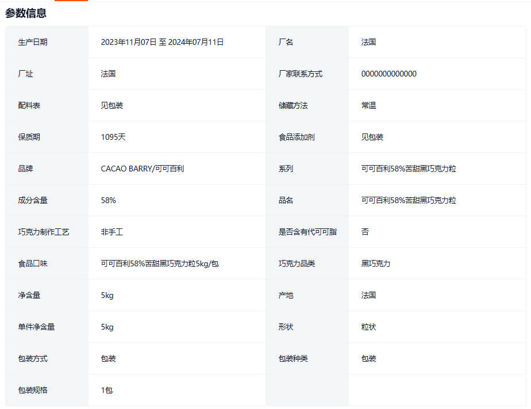The height and width of the screenshot is (409, 531).
Task: Click the 法国 value next to 产地
Action: [x=368, y=295]
